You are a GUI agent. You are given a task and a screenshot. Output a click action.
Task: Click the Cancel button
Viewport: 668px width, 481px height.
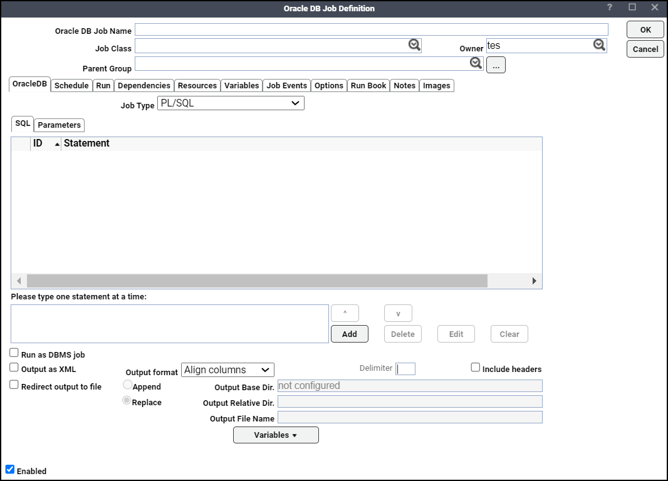[645, 49]
